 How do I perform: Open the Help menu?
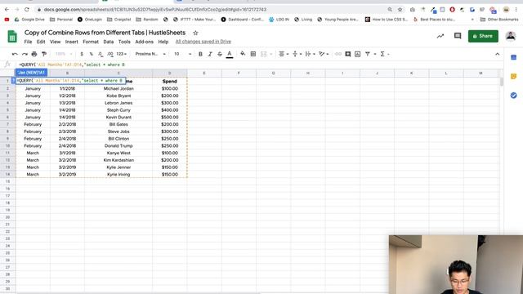tap(163, 42)
